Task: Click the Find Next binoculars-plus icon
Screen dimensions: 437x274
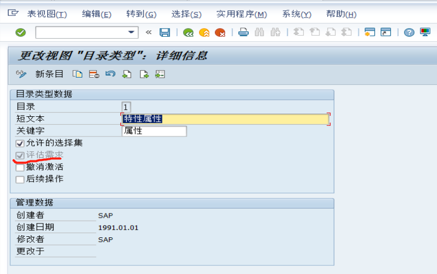Action: pos(275,32)
